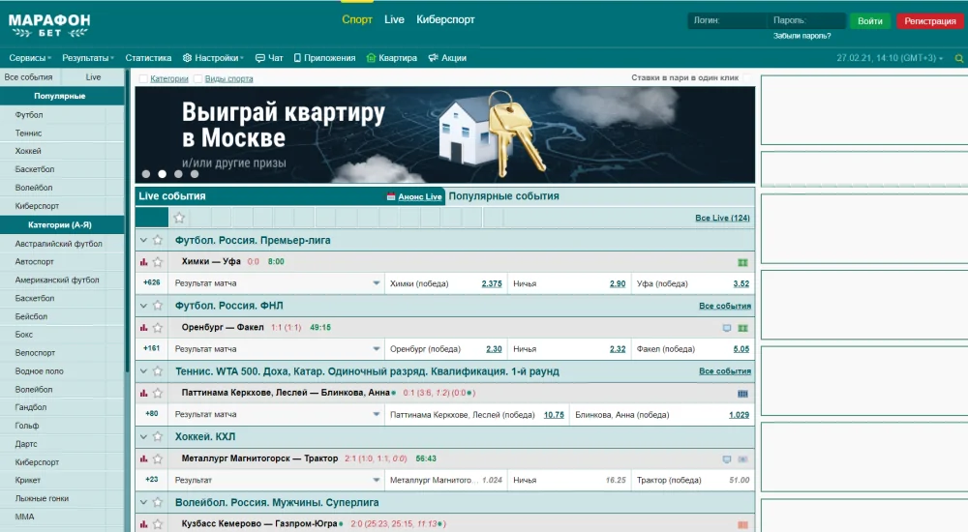Open live field tracker icon for Химки — Уфа
968x532 pixels.
pos(742,262)
